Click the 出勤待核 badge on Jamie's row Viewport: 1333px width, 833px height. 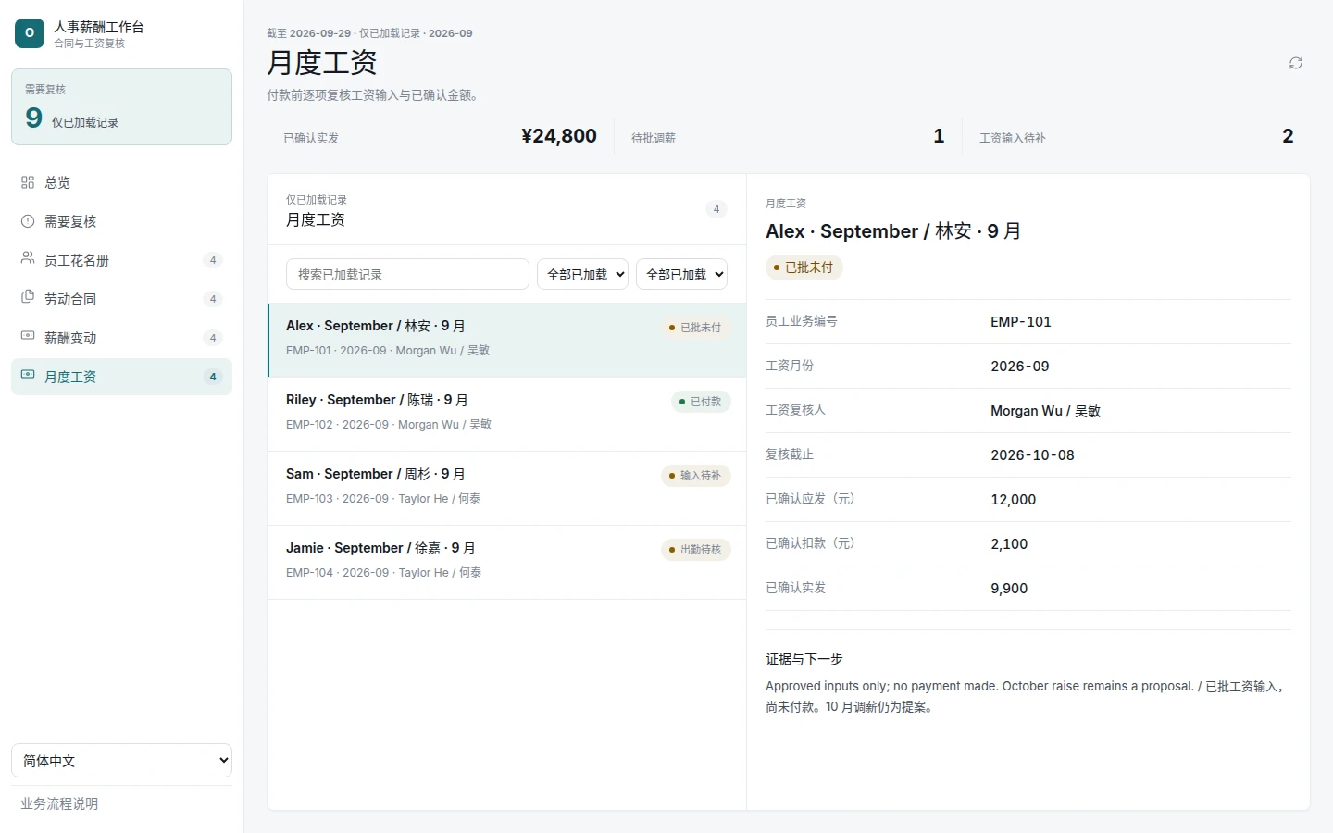696,550
